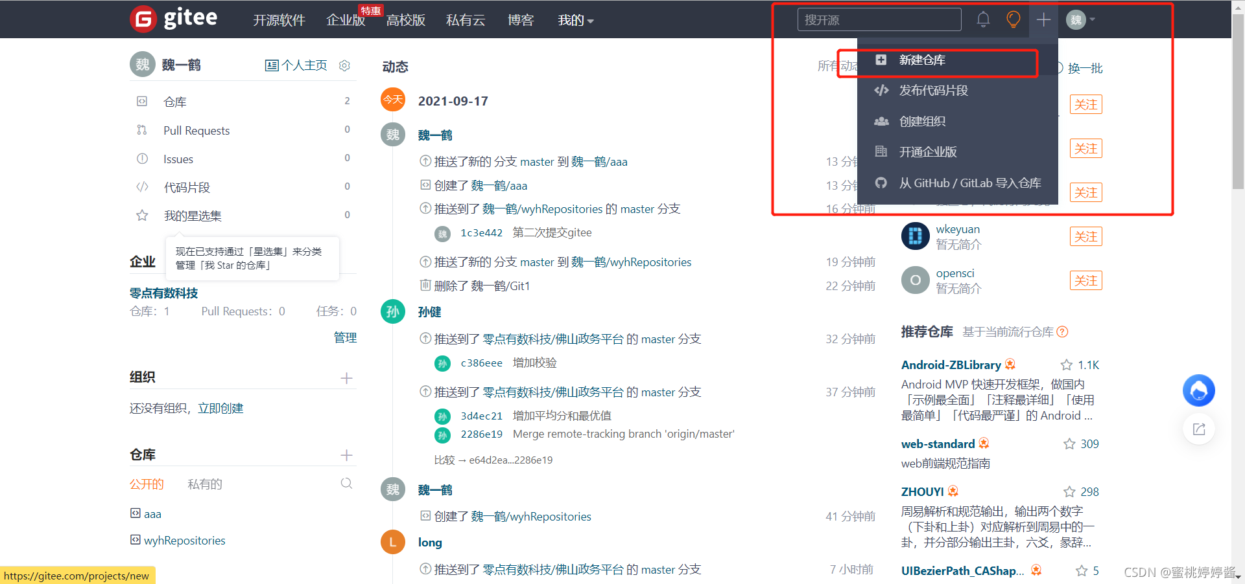Click the 孙健 user name in feed

pyautogui.click(x=429, y=312)
